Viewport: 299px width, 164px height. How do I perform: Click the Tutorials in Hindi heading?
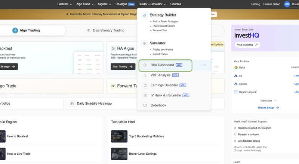coord(123,122)
